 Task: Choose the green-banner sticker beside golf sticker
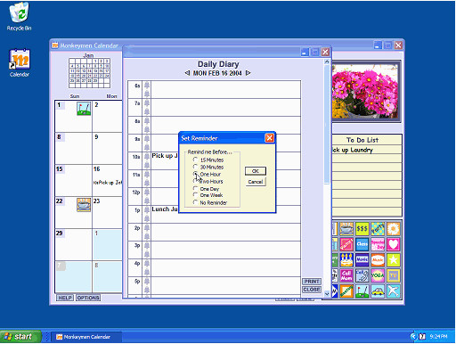tap(346, 291)
